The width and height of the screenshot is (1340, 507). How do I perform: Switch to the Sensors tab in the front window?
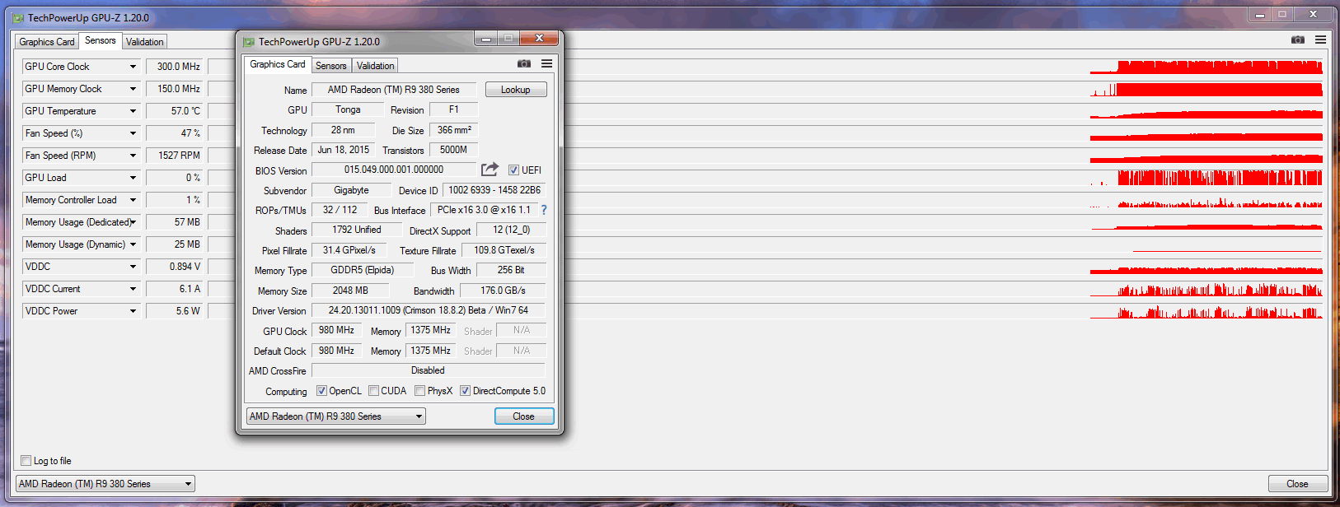point(331,66)
